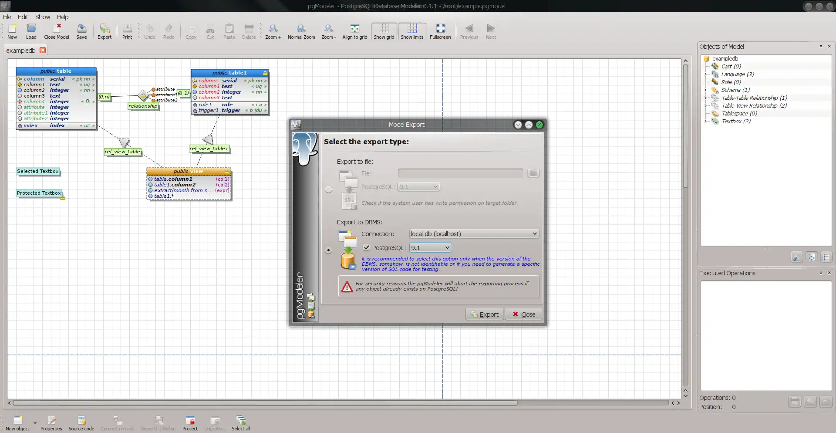Open the file export PostgreSQL version dropdown
Viewport: 836px width, 433px height.
pyautogui.click(x=418, y=187)
